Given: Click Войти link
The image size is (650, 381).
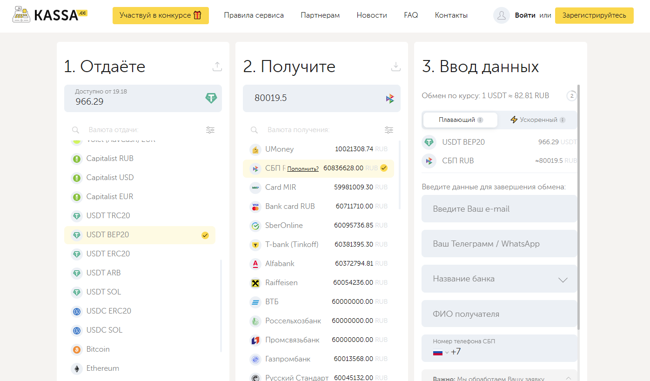Looking at the screenshot, I should (525, 15).
